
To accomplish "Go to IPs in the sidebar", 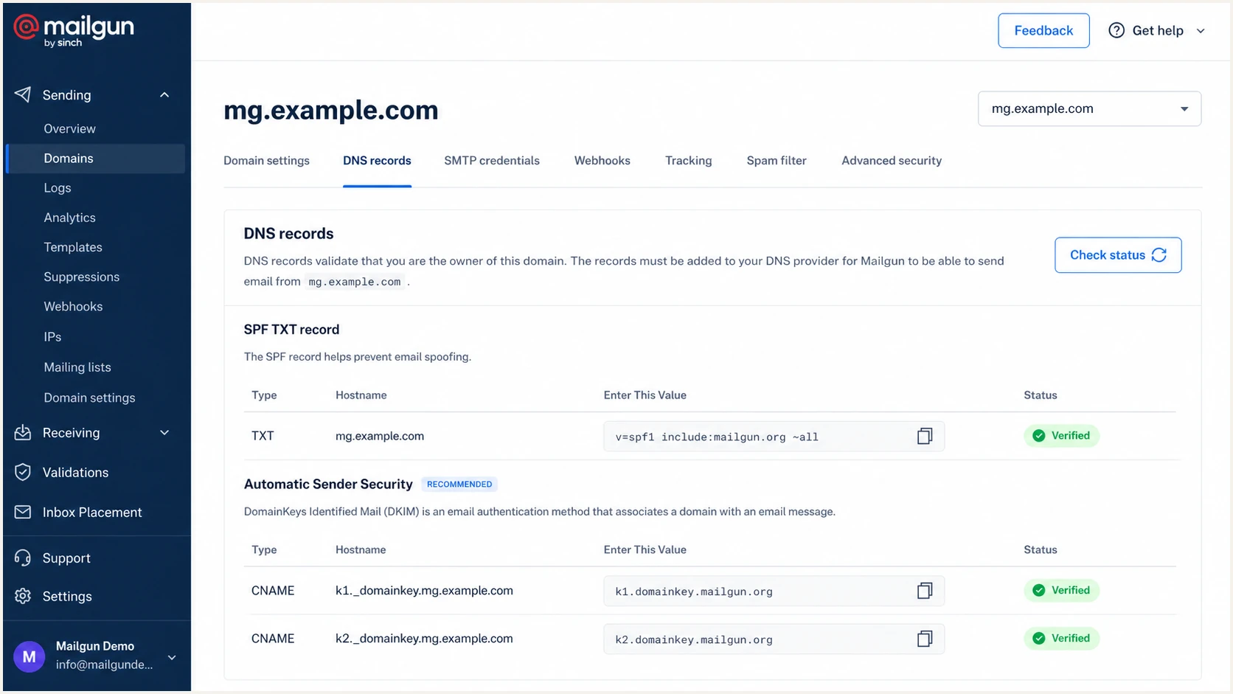I will (52, 336).
